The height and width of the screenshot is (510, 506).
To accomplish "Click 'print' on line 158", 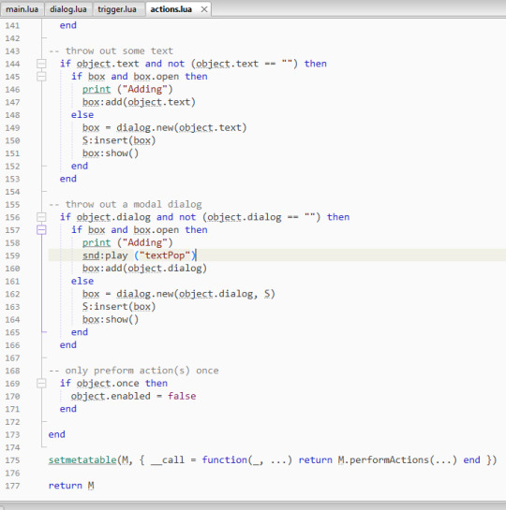I will pyautogui.click(x=97, y=242).
